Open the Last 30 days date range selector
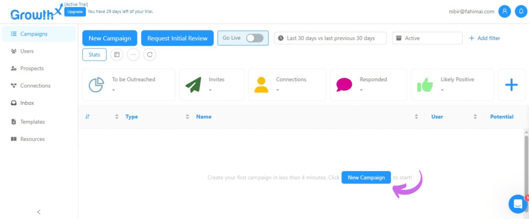The height and width of the screenshot is (219, 529). click(330, 38)
